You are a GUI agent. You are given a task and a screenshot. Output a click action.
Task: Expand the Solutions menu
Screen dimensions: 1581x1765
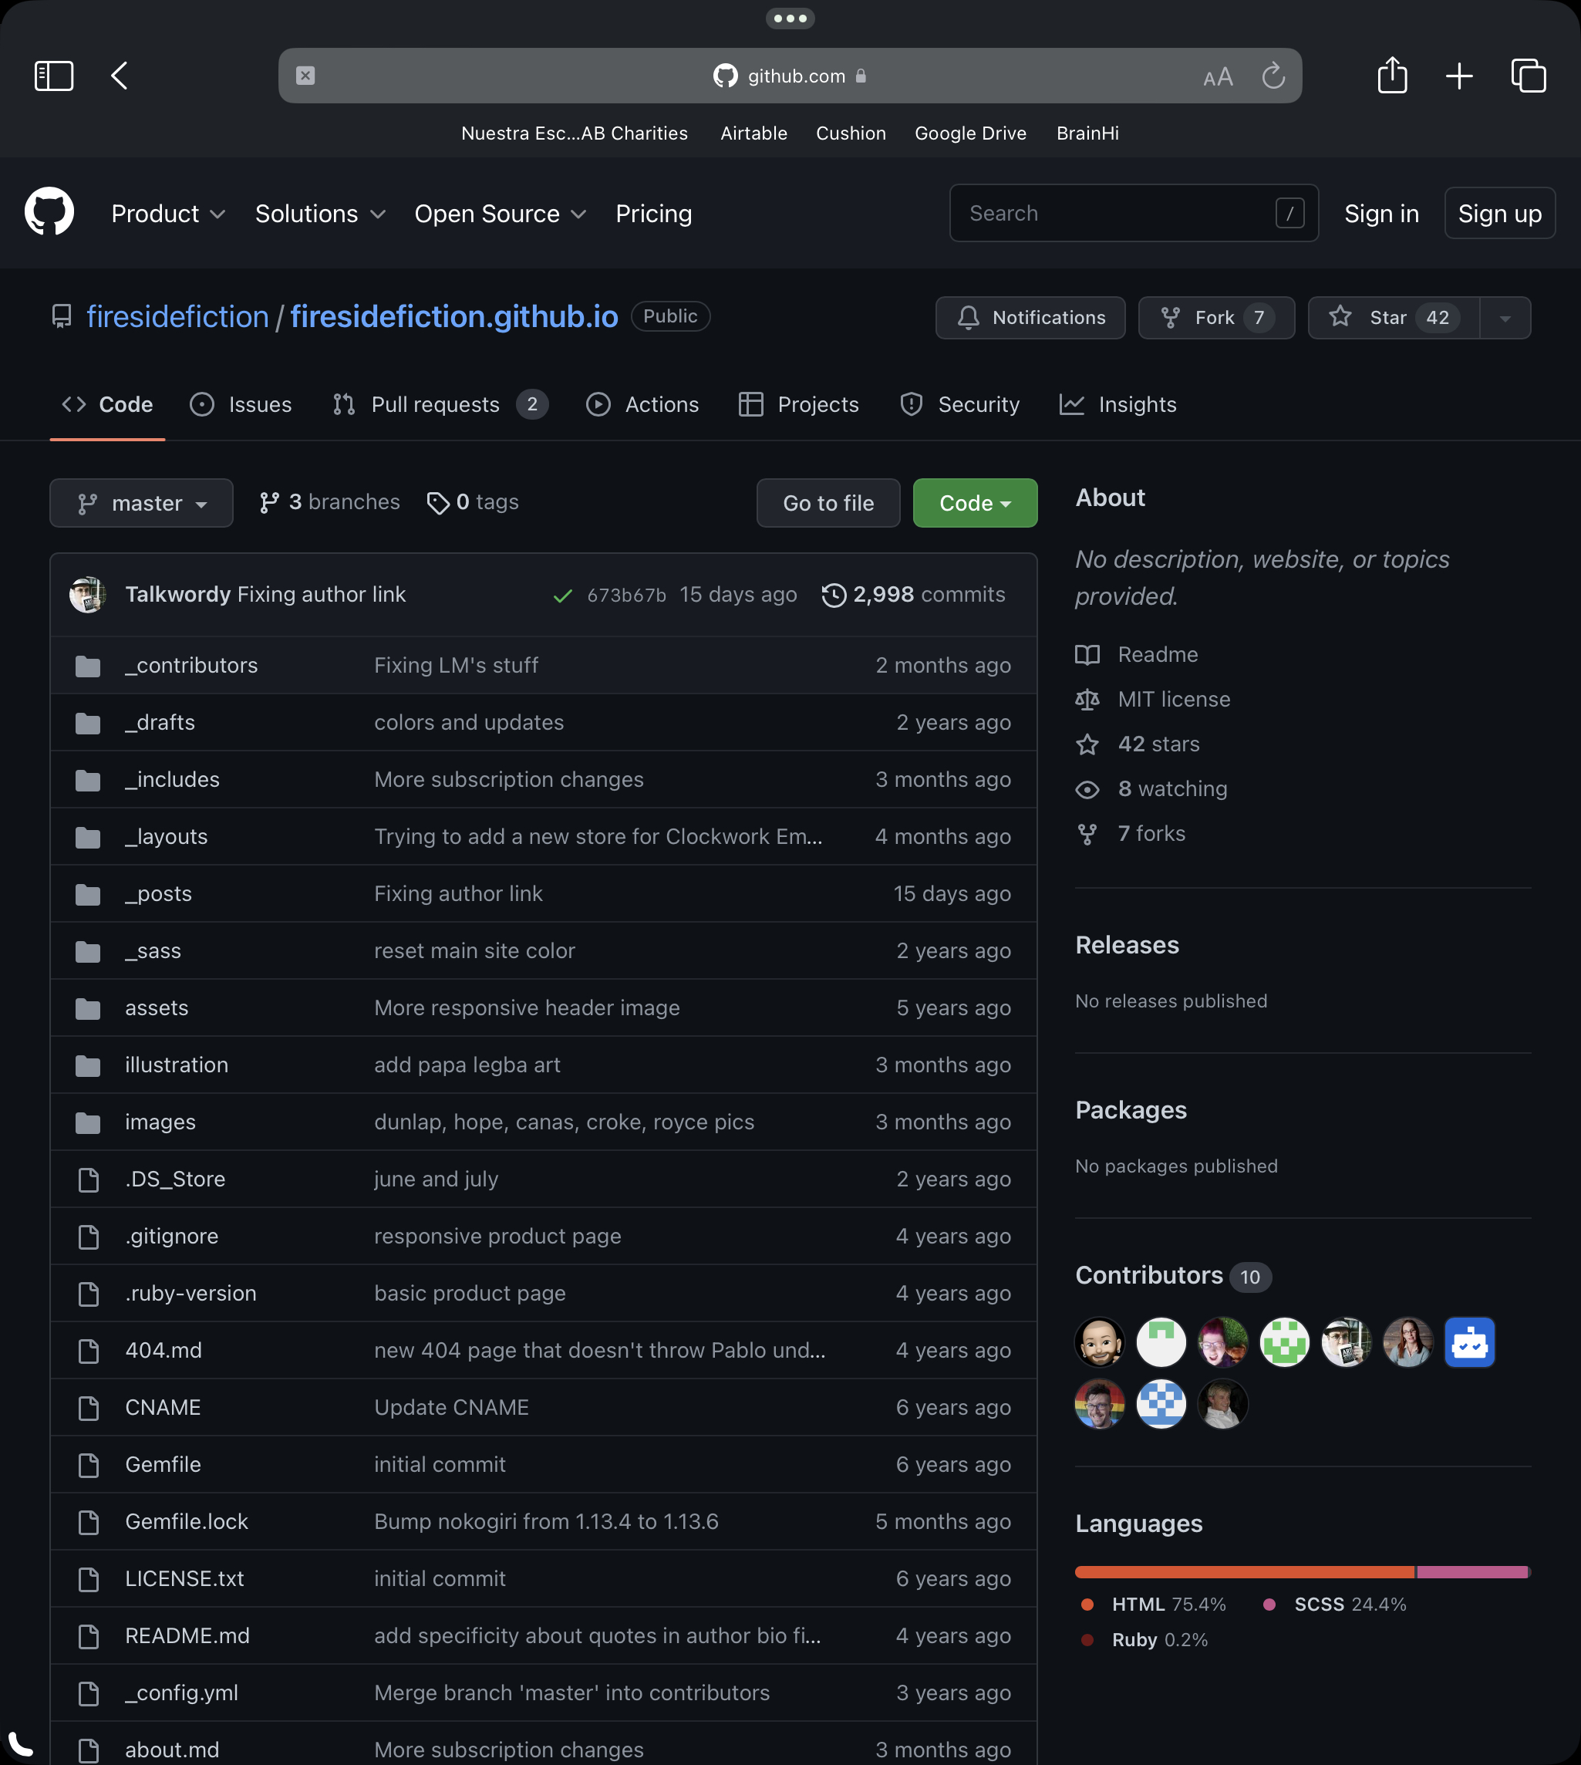[x=321, y=214]
